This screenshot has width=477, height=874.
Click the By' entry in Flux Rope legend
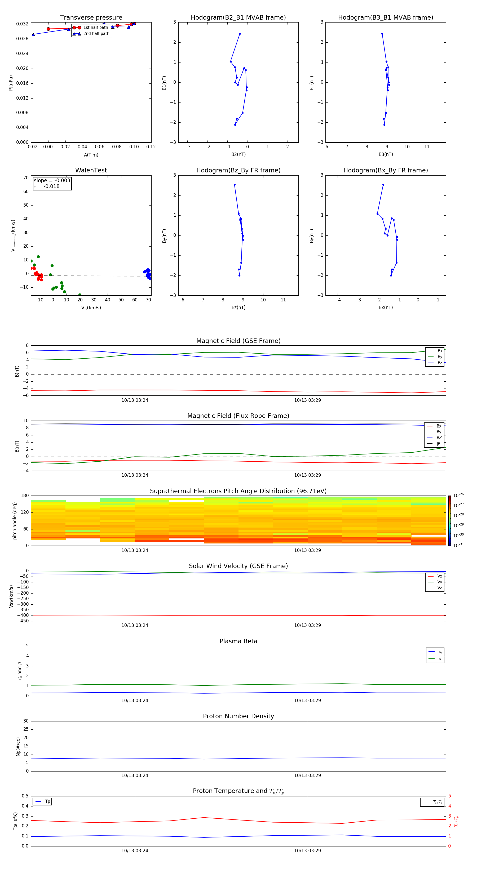[435, 432]
